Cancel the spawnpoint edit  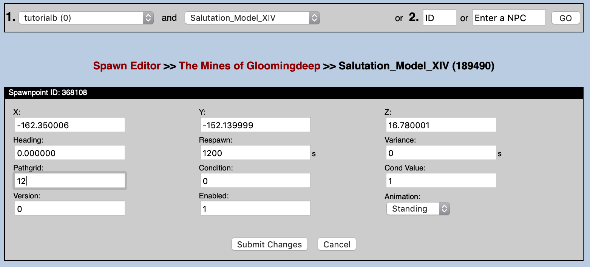tap(337, 244)
